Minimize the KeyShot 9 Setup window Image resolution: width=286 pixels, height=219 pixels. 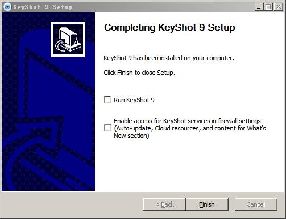coord(259,7)
